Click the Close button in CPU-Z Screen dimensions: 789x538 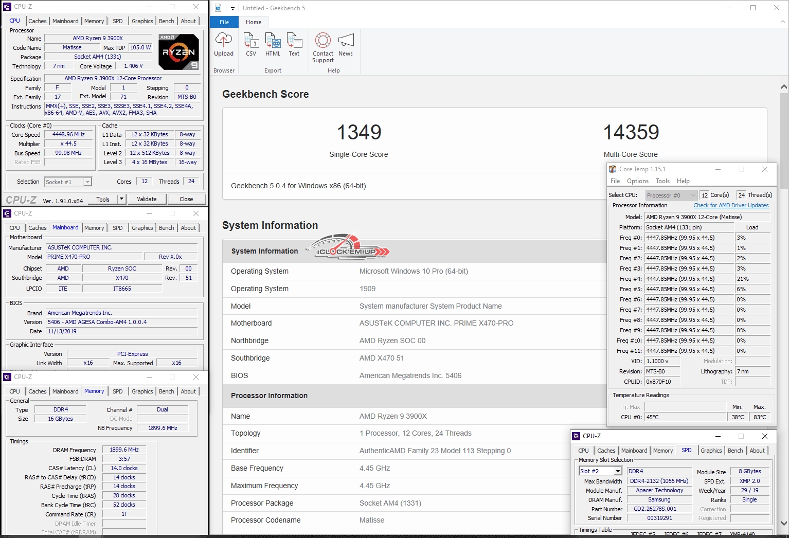click(186, 199)
